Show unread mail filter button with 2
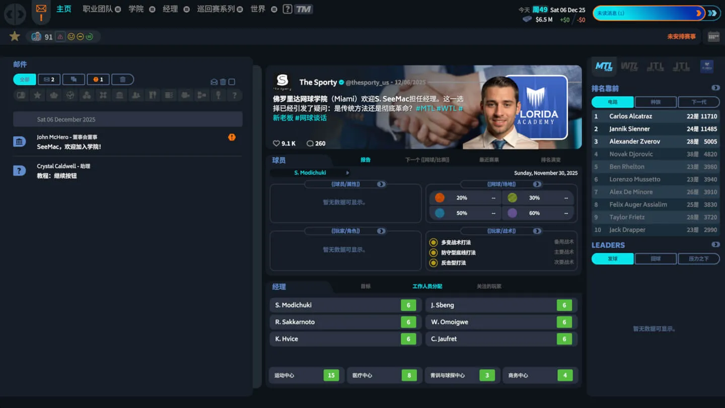Screen dimensions: 725x408 [49, 80]
